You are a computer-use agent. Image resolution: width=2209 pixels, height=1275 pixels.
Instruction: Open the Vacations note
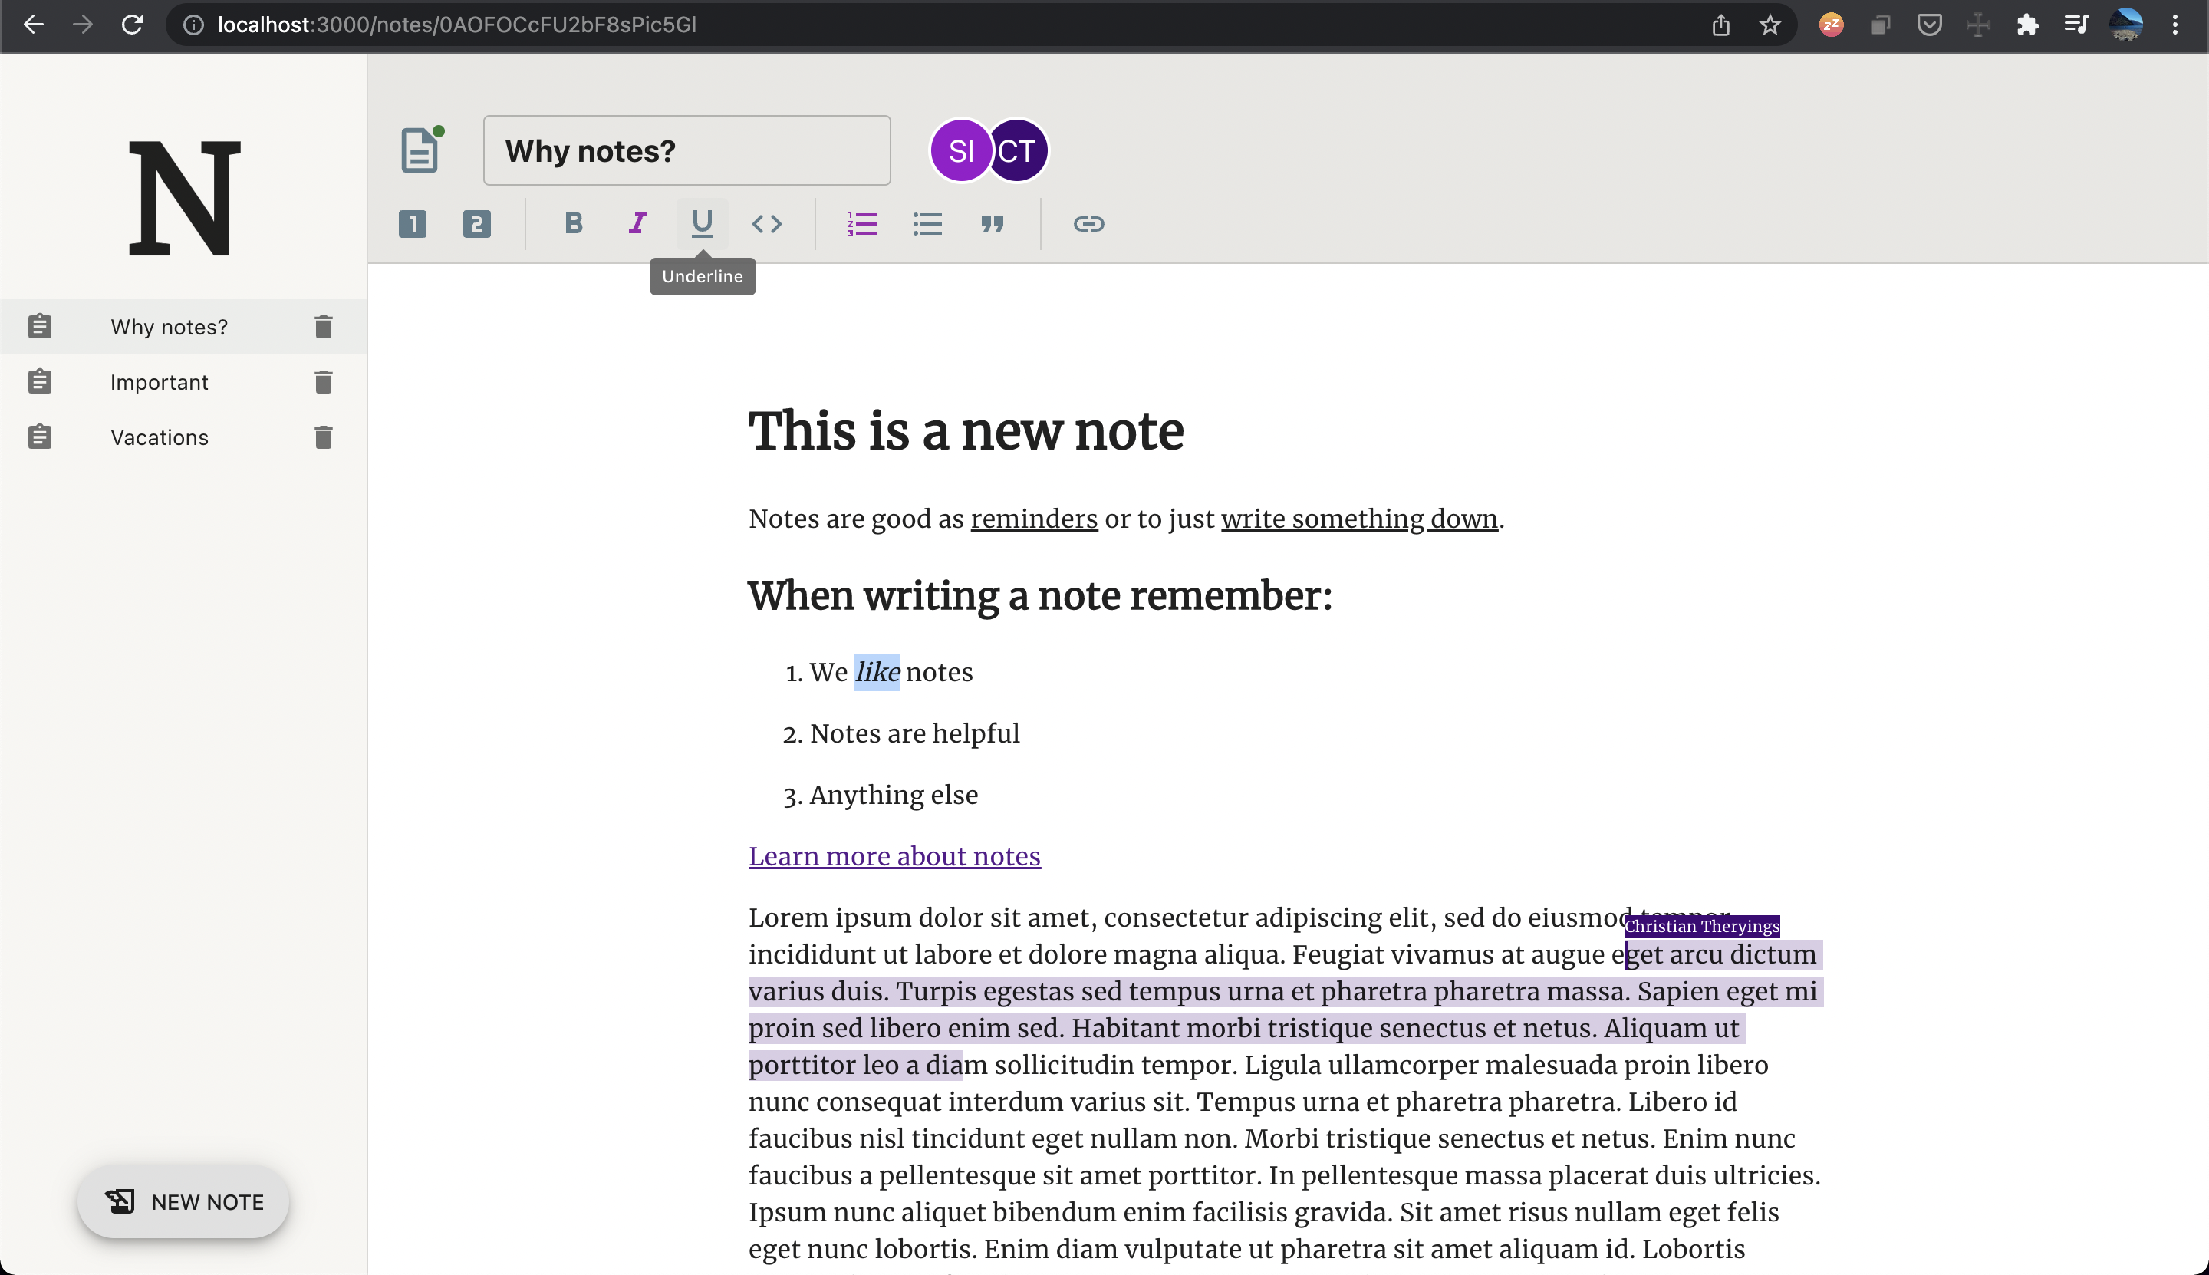click(160, 437)
